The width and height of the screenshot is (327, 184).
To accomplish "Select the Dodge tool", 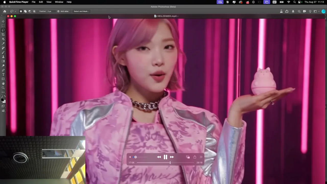I will point(3,66).
